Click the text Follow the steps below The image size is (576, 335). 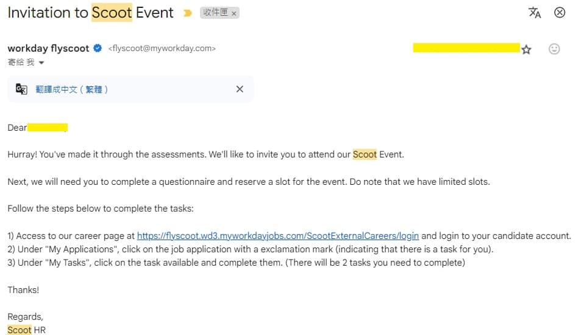[x=101, y=209]
